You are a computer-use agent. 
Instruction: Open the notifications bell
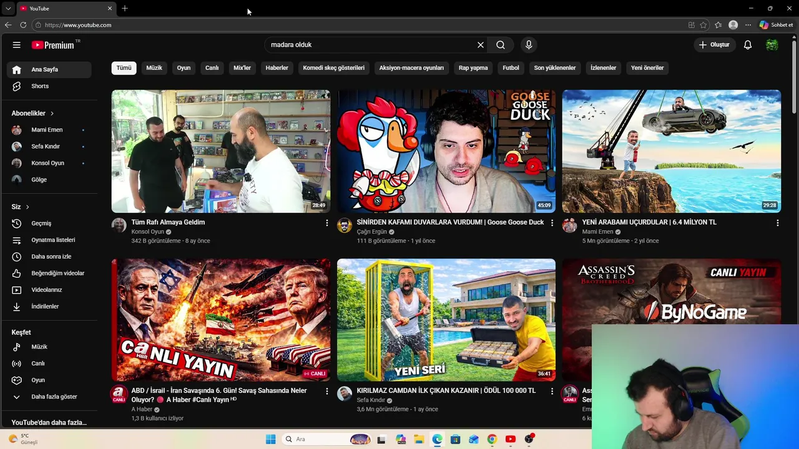point(748,45)
